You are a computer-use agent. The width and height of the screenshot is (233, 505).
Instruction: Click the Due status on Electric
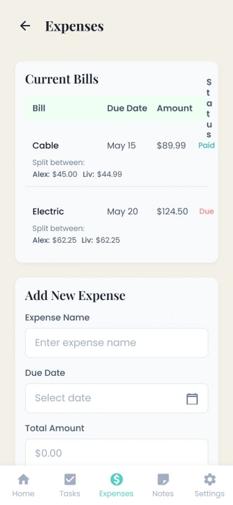coord(206,211)
